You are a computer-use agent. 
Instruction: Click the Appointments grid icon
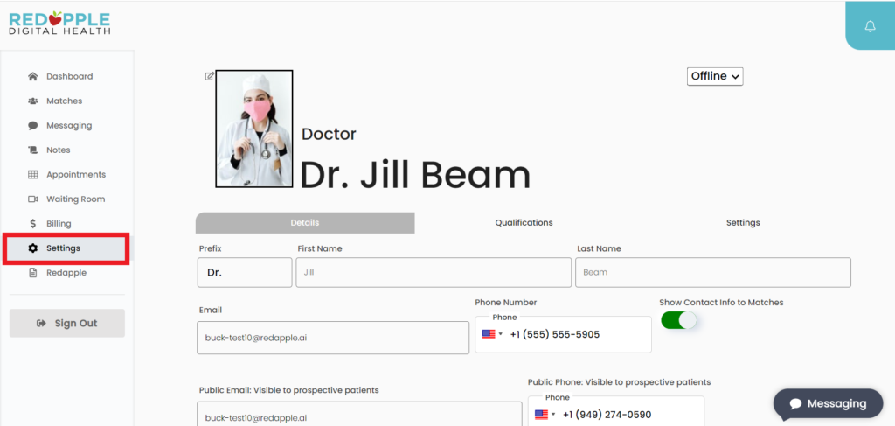(33, 175)
